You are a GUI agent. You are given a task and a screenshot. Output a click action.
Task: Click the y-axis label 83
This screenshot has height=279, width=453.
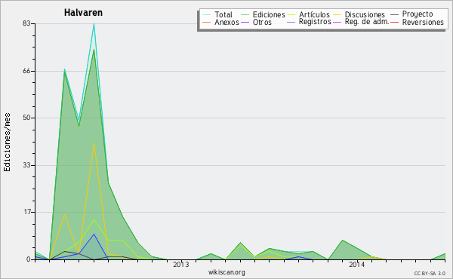26,23
